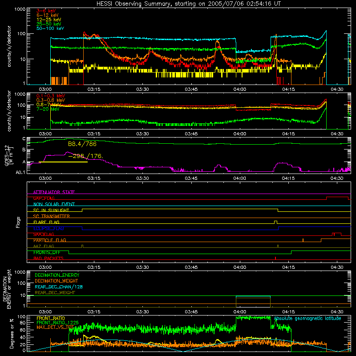Screen dimensions: 356x356
Task: Click the B8.4/786 flare annotation
Action: [82, 144]
